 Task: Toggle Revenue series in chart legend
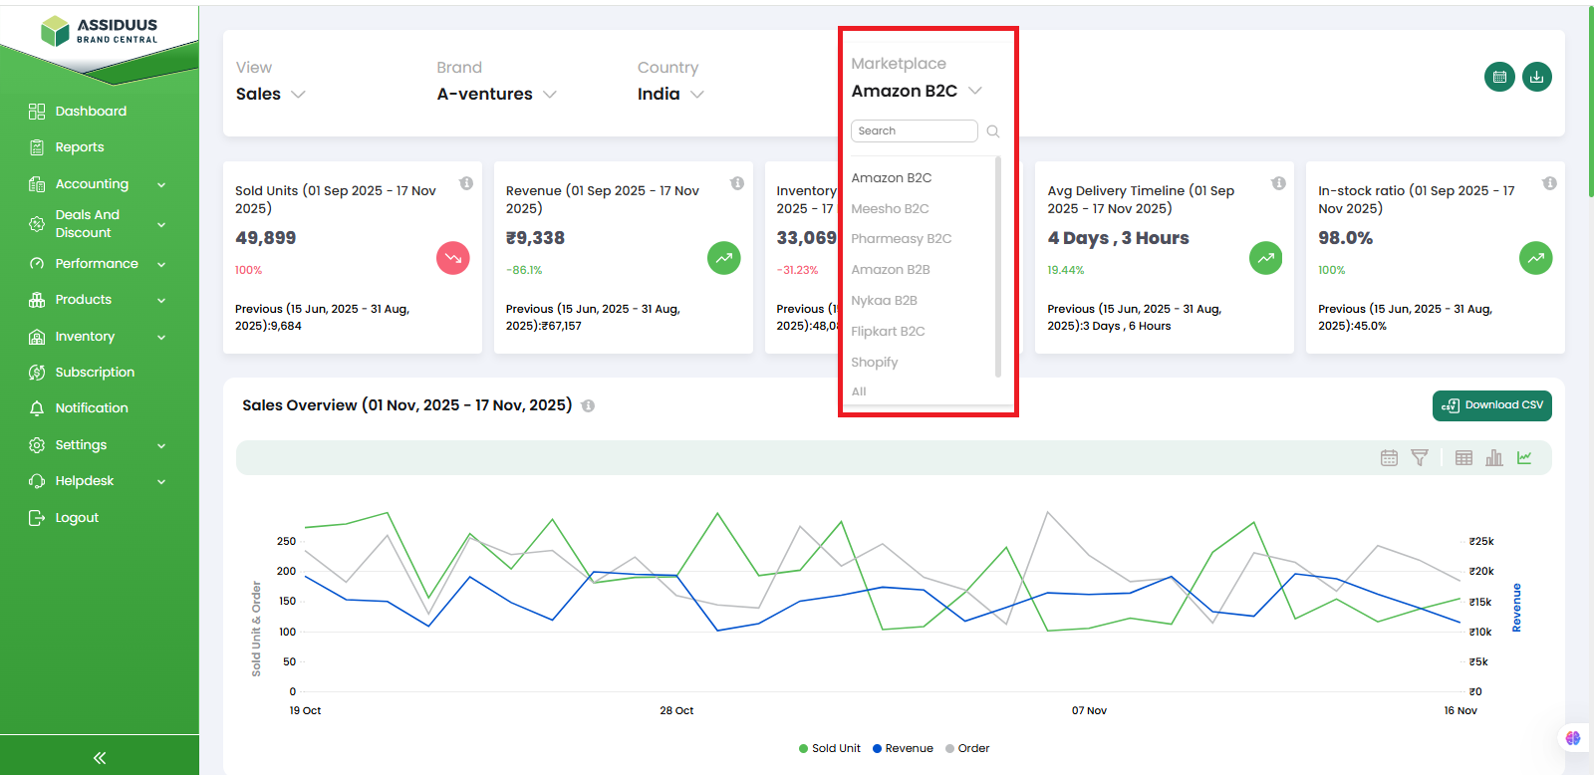(903, 749)
